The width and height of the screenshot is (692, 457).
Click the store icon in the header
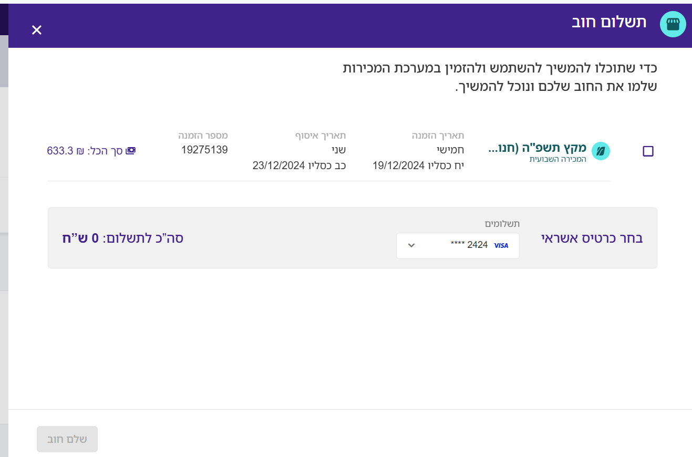673,25
